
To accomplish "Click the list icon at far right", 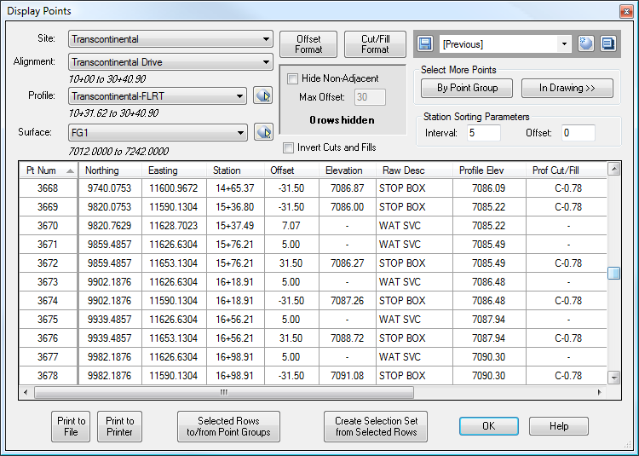I will (x=608, y=43).
